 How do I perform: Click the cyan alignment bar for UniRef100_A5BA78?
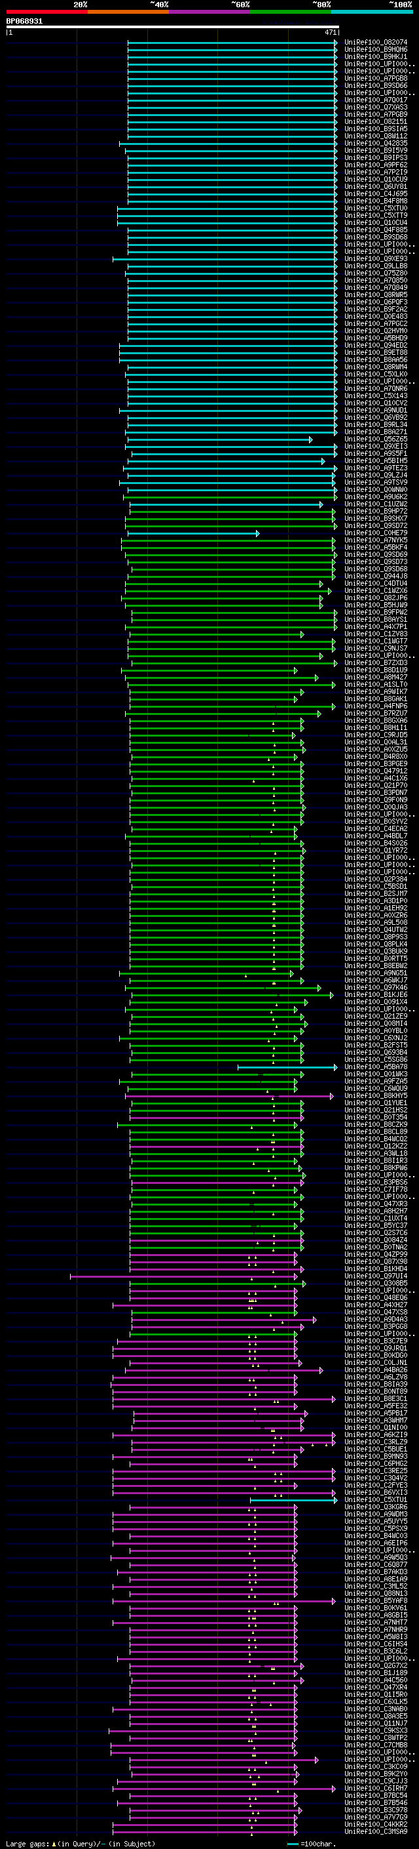click(x=287, y=1067)
